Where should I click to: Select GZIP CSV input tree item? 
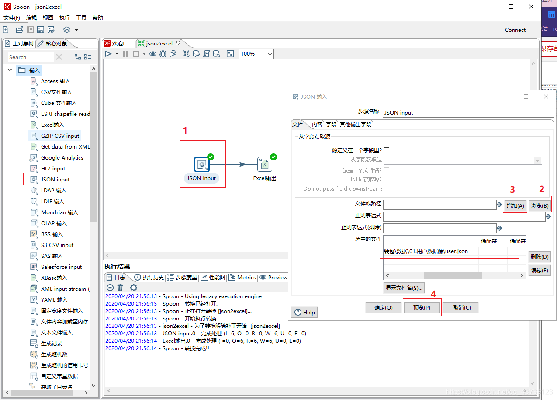click(x=60, y=136)
